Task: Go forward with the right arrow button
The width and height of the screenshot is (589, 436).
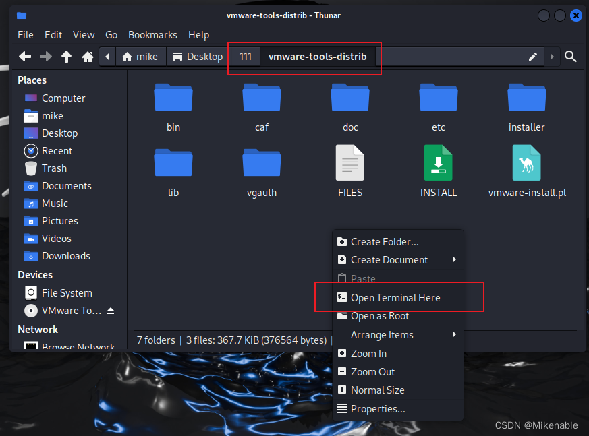Action: click(46, 57)
